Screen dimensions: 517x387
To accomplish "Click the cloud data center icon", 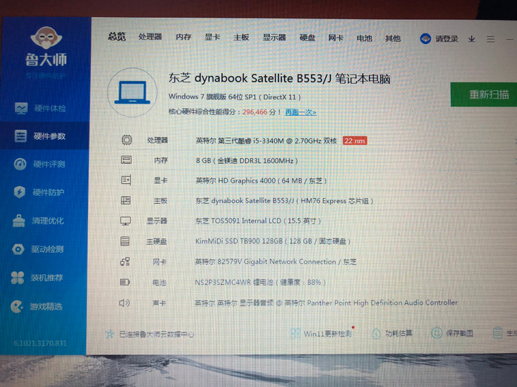I will [x=110, y=334].
